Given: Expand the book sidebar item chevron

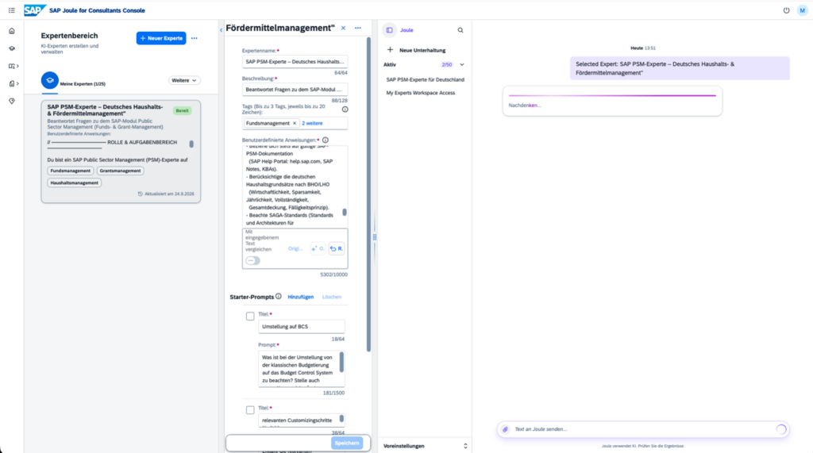Looking at the screenshot, I should point(17,66).
